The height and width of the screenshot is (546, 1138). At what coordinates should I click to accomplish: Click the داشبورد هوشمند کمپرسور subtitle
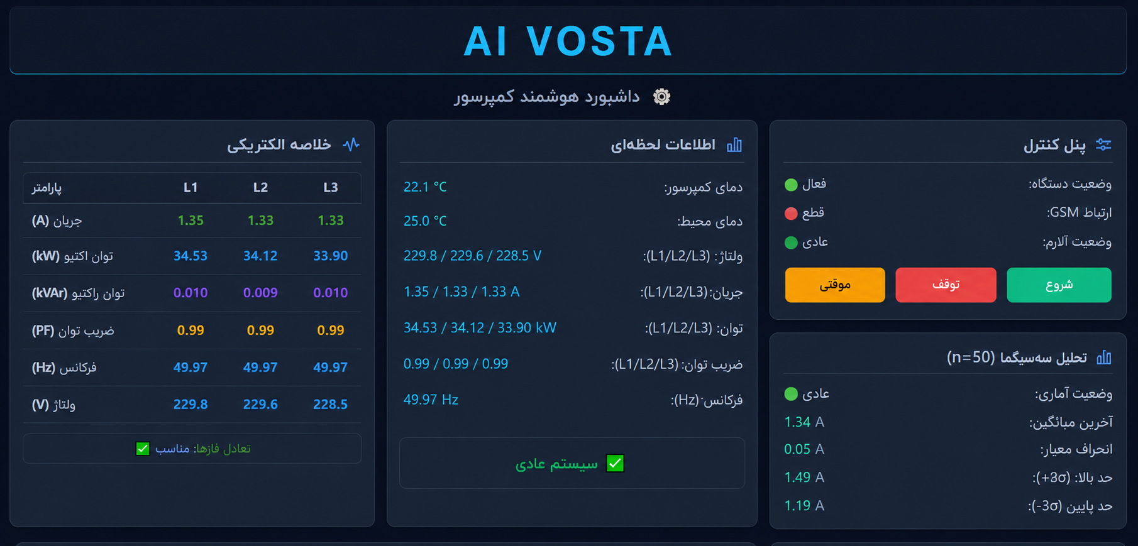click(x=547, y=96)
